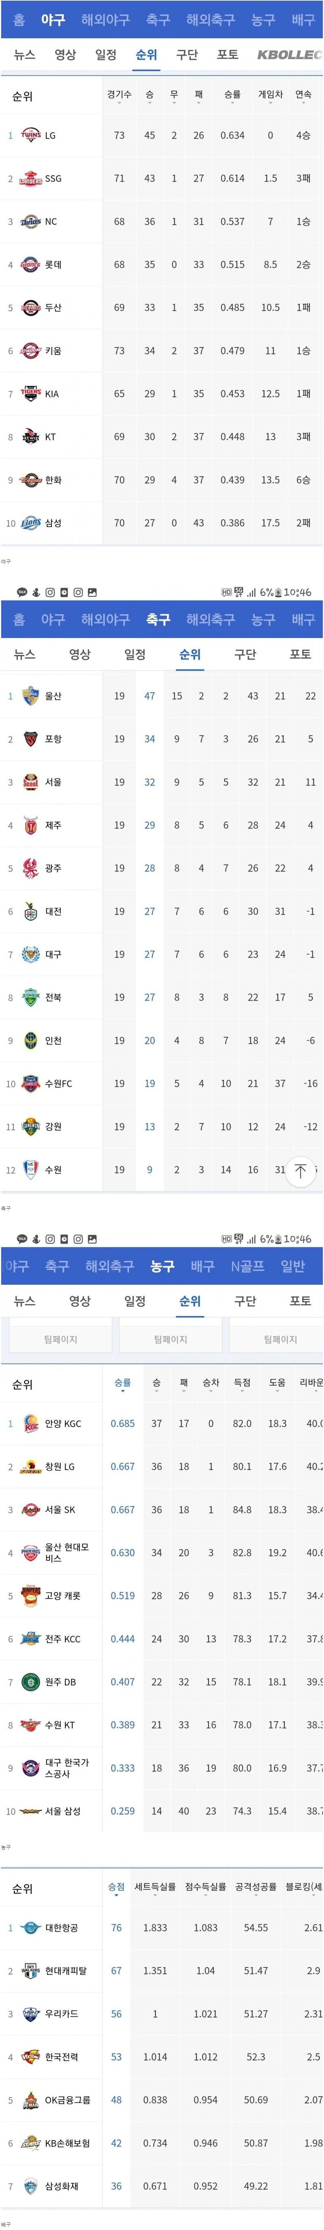Click the 게임차 column header

coord(270,94)
